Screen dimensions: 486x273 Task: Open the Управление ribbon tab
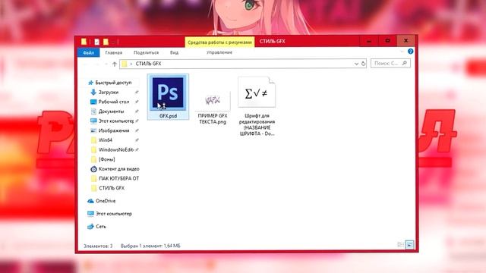[219, 52]
